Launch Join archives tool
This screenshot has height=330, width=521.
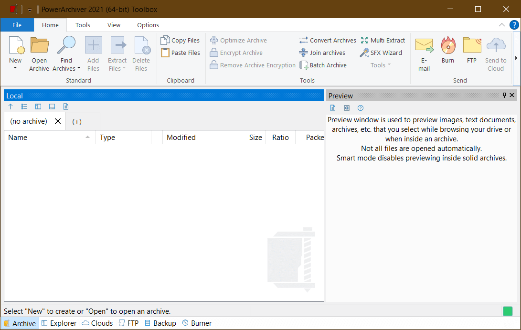(x=322, y=53)
